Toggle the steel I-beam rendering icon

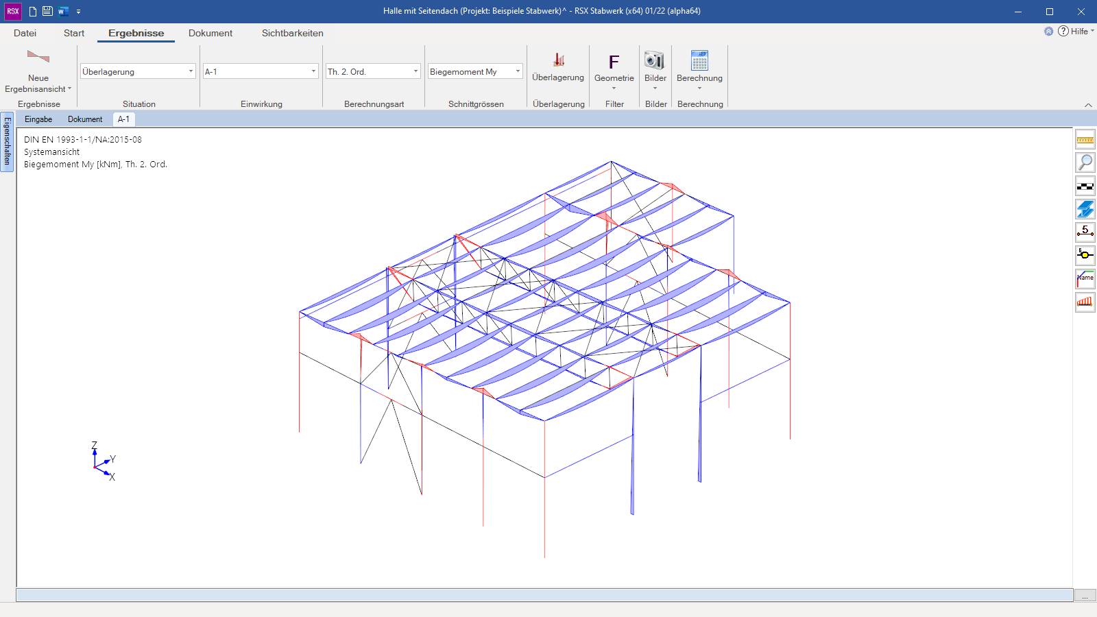1085,209
